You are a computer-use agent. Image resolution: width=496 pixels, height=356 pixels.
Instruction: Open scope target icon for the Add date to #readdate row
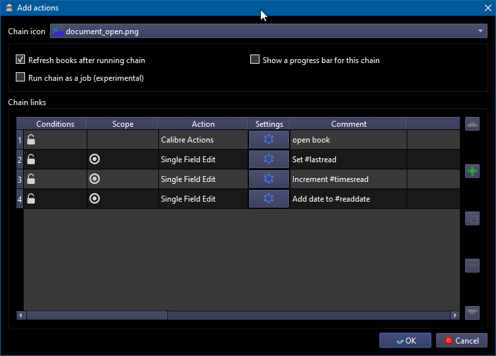click(95, 198)
